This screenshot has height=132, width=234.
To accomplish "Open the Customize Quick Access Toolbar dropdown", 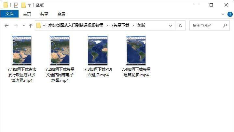I will [29, 6].
